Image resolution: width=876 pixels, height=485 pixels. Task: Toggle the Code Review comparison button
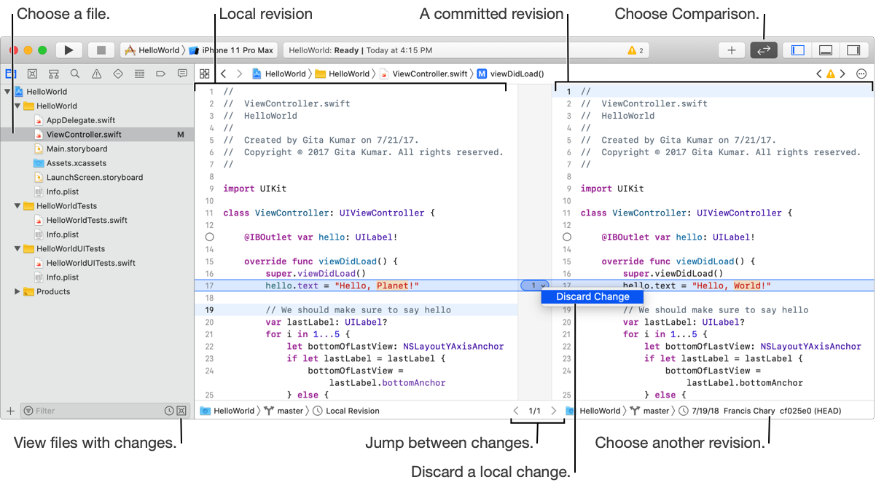[x=764, y=50]
